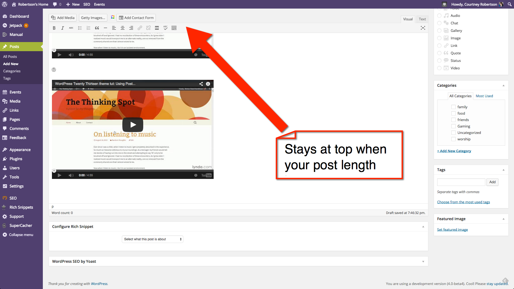Select the Link post format

pyautogui.click(x=439, y=46)
